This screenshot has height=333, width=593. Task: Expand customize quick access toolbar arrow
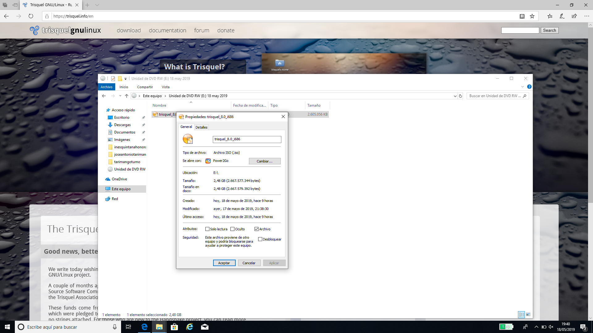click(125, 79)
